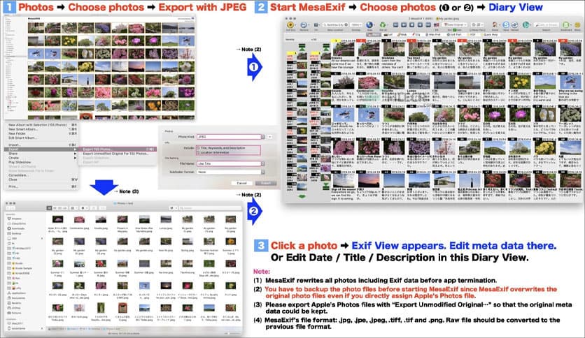Image resolution: width=585 pixels, height=338 pixels.
Task: Open the Subfolder Format dropdown
Action: point(230,172)
